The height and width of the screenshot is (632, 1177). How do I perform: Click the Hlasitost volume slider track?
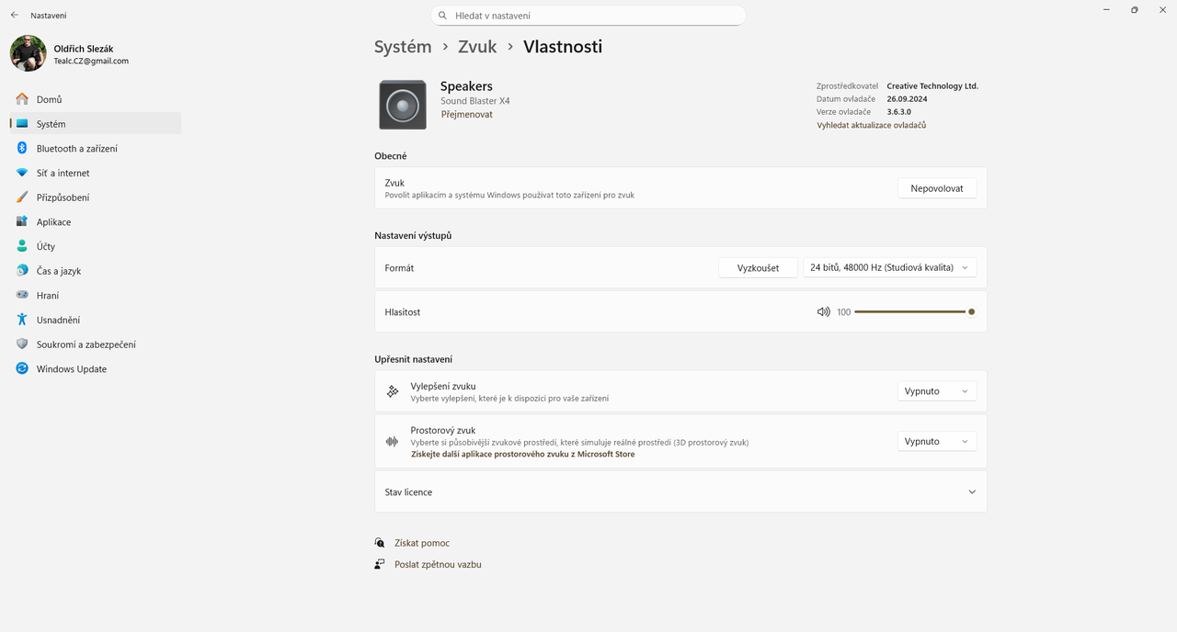[x=912, y=312]
